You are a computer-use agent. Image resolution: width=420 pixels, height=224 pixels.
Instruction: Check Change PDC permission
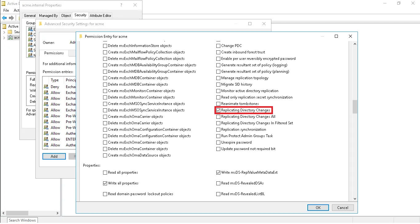pyautogui.click(x=218, y=46)
